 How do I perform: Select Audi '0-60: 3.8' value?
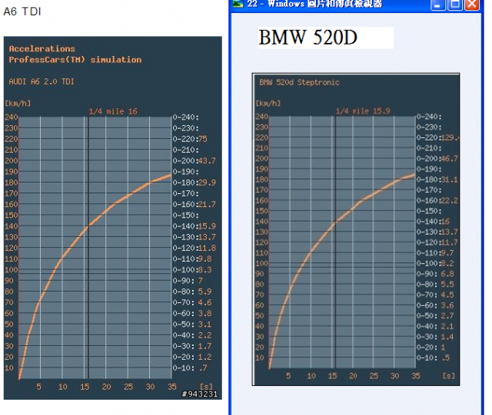click(x=192, y=313)
